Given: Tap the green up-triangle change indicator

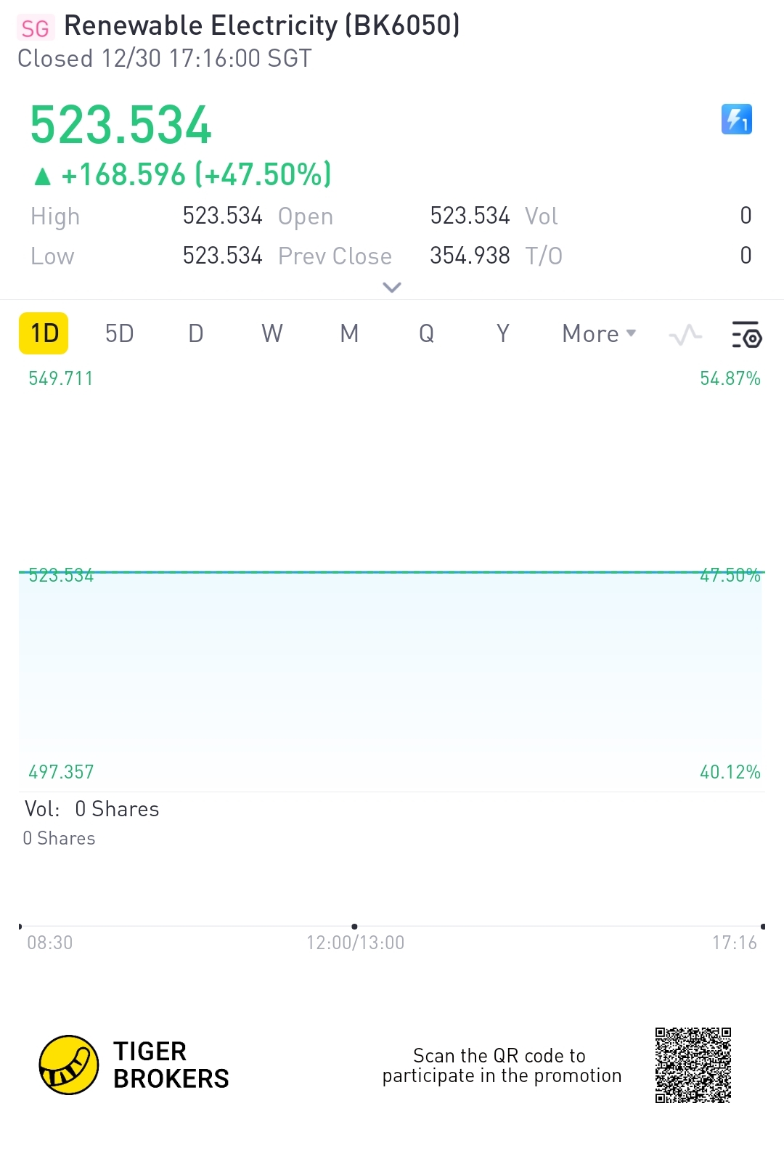Looking at the screenshot, I should click(43, 176).
